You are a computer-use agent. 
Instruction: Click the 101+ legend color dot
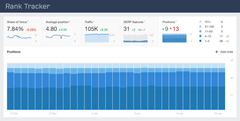(x=200, y=22)
